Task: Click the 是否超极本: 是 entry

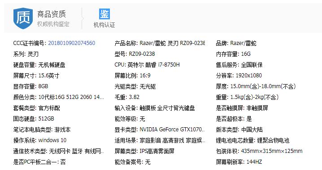Action: (x=234, y=119)
